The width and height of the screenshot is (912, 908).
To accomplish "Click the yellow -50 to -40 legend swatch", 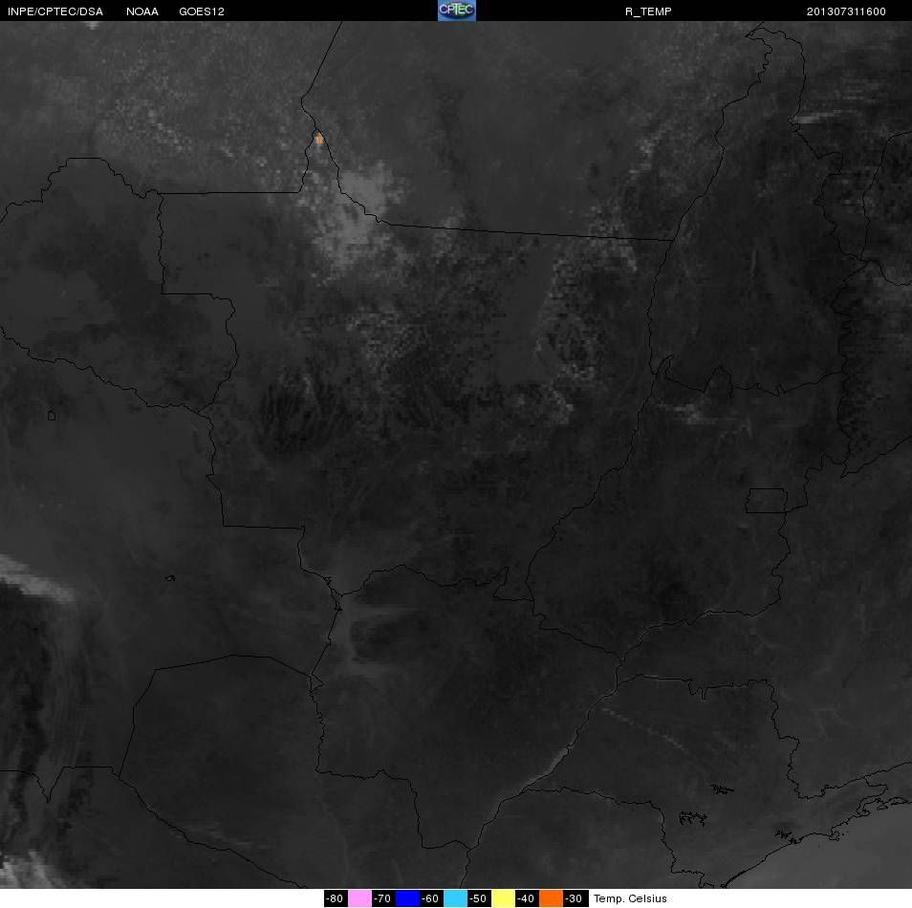I will point(503,898).
